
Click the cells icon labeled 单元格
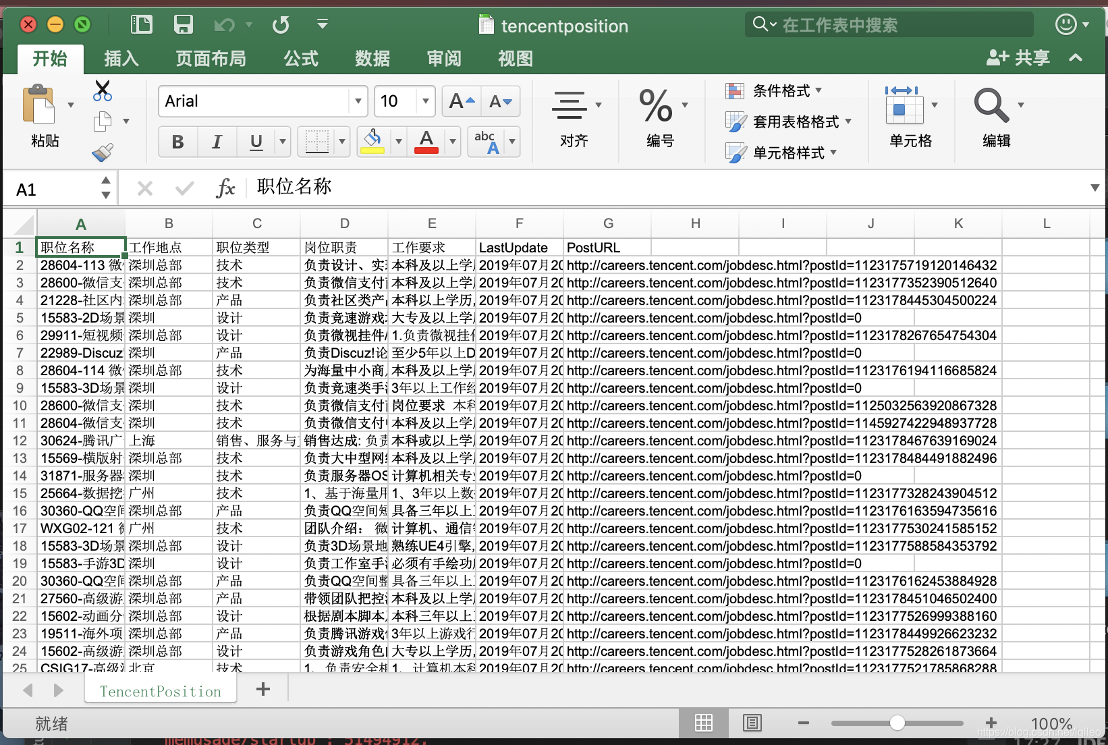904,105
